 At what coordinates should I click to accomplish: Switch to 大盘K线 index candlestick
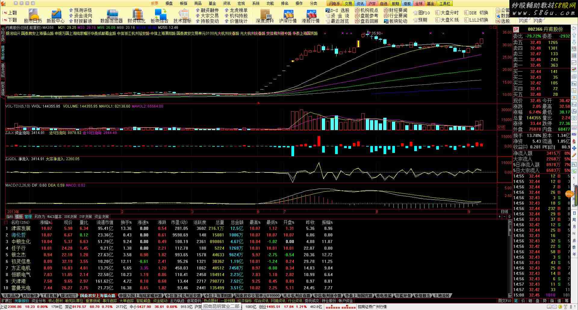coord(447,20)
